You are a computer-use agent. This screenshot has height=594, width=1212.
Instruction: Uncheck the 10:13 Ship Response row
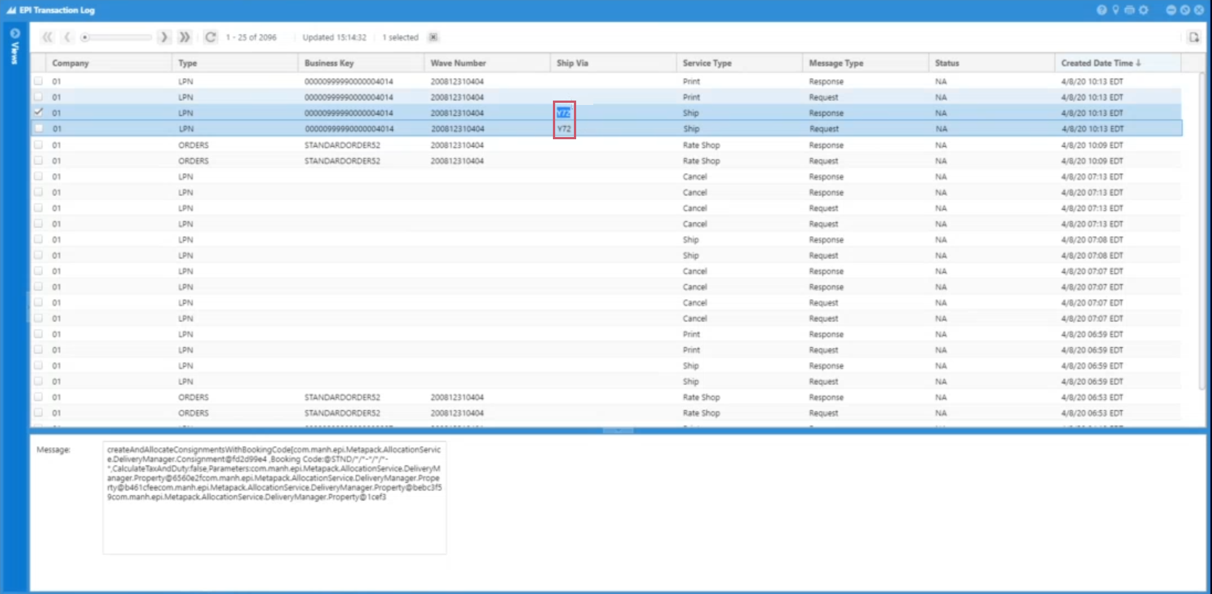coord(38,112)
